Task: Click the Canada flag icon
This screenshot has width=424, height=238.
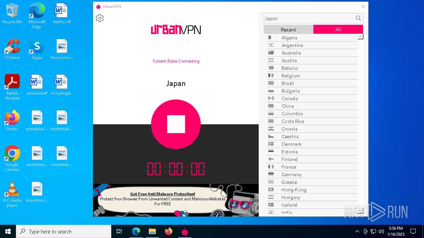Action: pos(271,98)
